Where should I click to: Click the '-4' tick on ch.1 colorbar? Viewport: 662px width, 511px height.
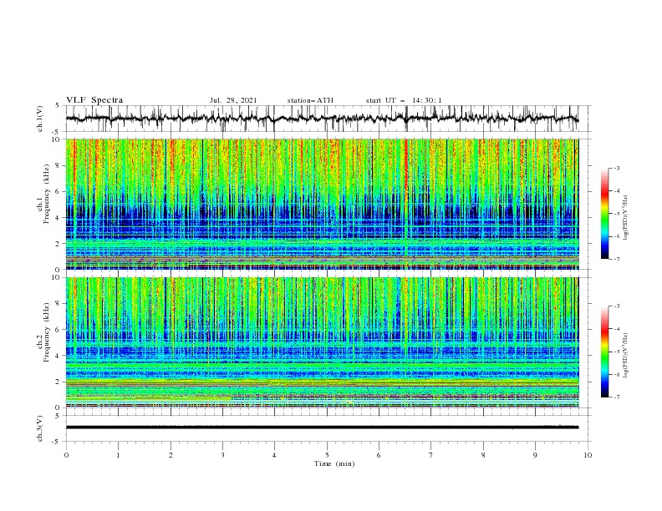point(616,191)
